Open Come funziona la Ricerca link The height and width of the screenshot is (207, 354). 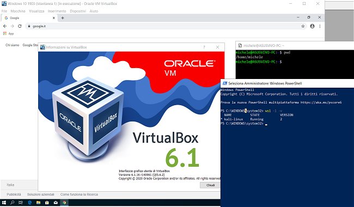click(x=79, y=194)
